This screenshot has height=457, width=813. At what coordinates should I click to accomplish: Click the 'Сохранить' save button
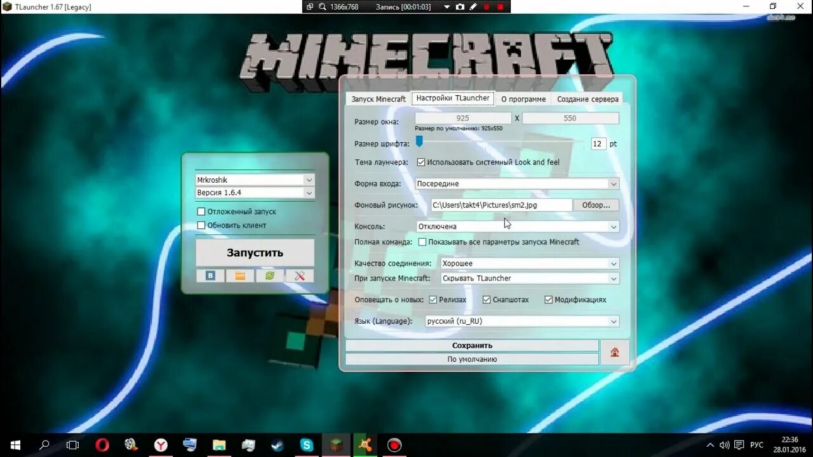[x=472, y=345]
